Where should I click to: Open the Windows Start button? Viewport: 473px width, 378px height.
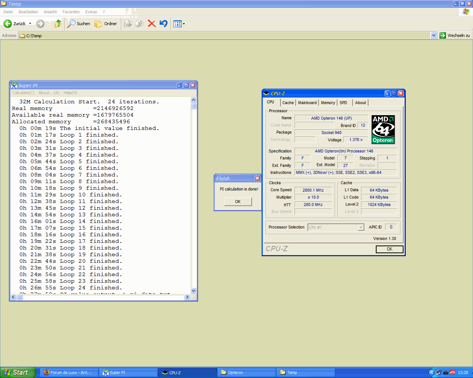[18, 372]
